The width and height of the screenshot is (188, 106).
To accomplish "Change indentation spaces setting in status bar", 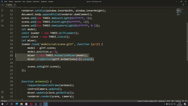I will point(162,101).
